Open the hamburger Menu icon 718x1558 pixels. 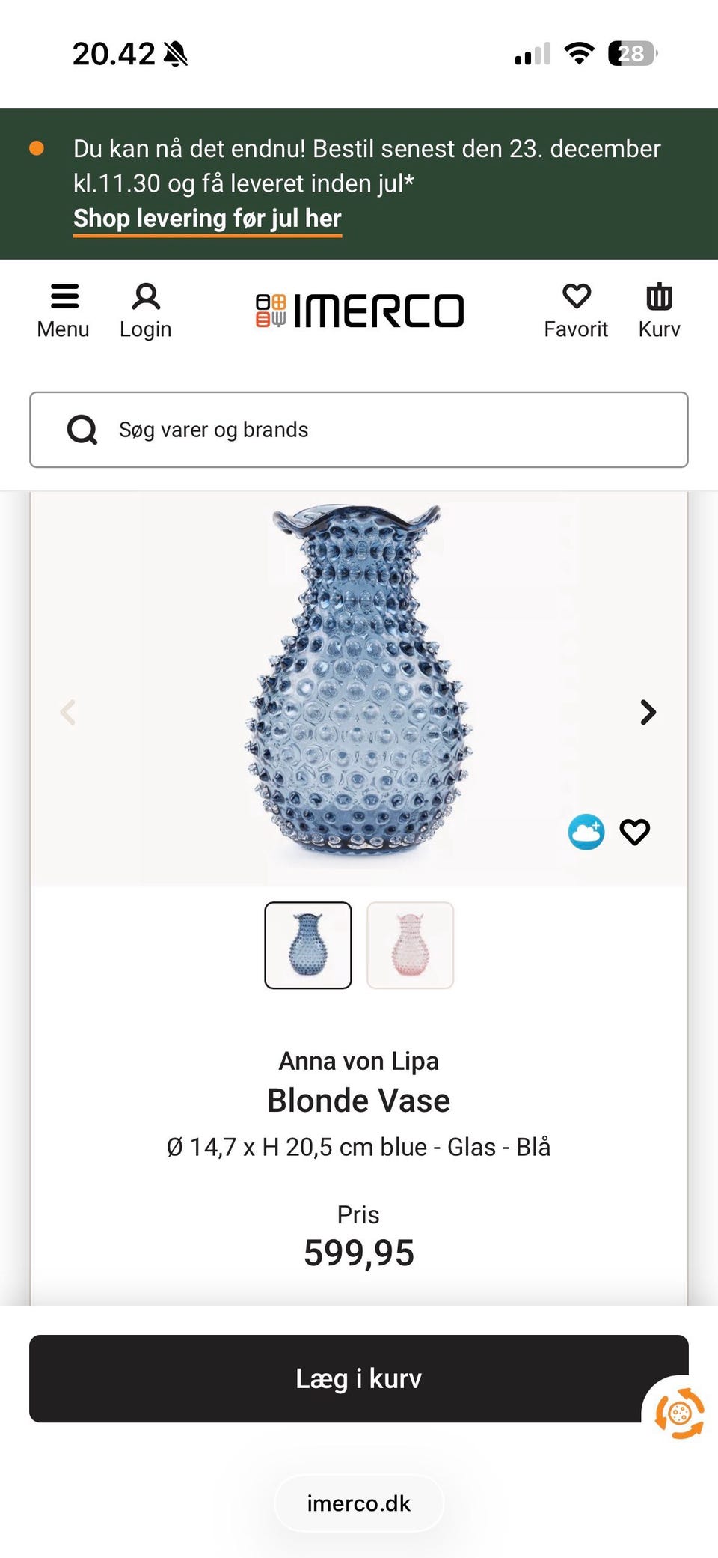(64, 296)
